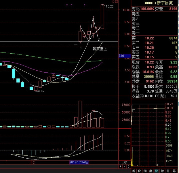Click the 6.62 low price label
Viewport: 179px width, 173px height.
coord(41,91)
